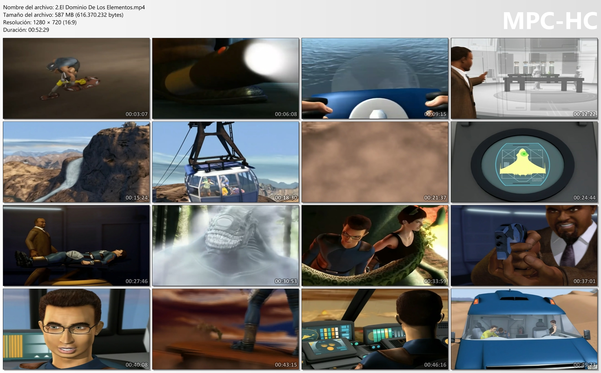Click the mountain waterfall thumbnail at 00:15:24
Image resolution: width=601 pixels, height=373 pixels.
[x=76, y=162]
